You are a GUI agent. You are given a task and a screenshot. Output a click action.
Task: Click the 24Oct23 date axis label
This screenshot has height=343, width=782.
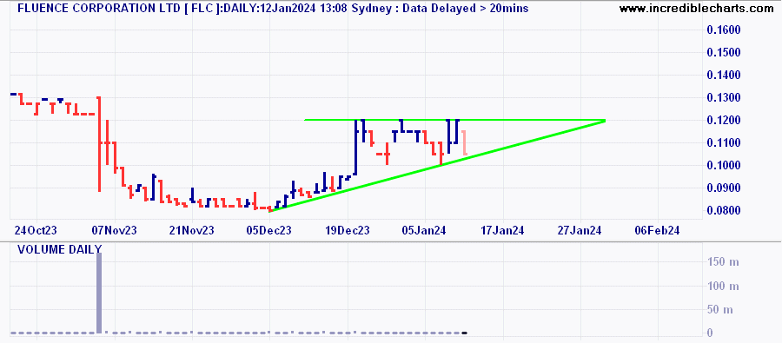[34, 230]
